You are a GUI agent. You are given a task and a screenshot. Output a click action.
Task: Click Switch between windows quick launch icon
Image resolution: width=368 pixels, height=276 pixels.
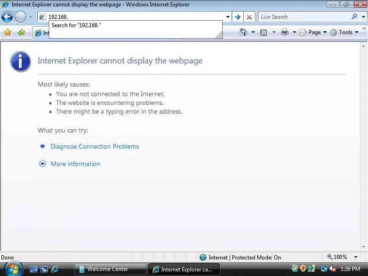coord(44,269)
